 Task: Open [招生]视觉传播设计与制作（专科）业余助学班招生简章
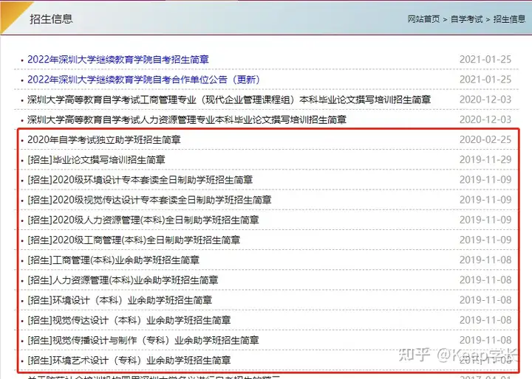tap(143, 340)
